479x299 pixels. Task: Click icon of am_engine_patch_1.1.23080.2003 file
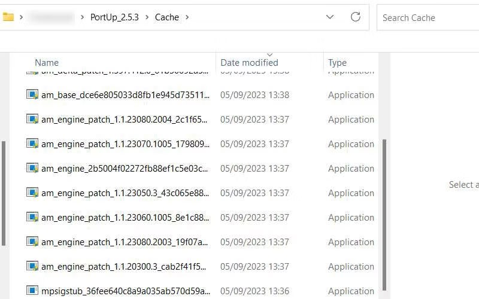pos(32,242)
